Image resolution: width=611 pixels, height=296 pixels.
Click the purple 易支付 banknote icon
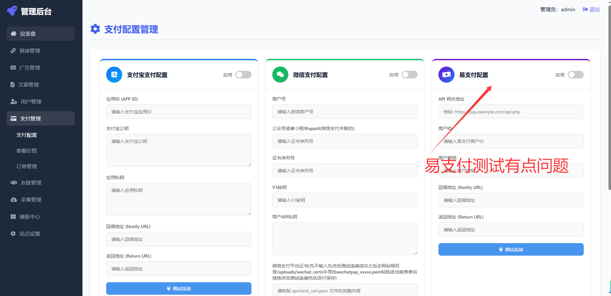[446, 75]
